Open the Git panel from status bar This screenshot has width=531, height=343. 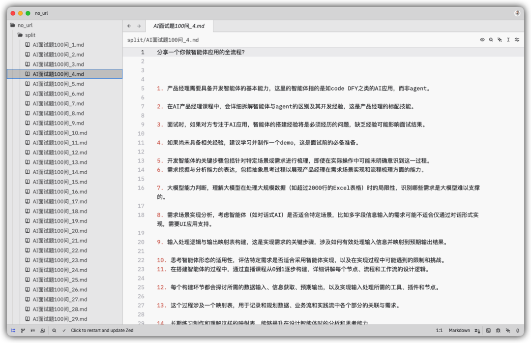[x=23, y=331]
